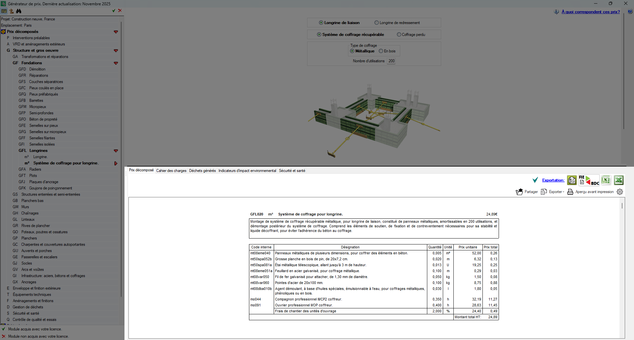Click the 'Emplacement: Paris' line

tap(17, 25)
